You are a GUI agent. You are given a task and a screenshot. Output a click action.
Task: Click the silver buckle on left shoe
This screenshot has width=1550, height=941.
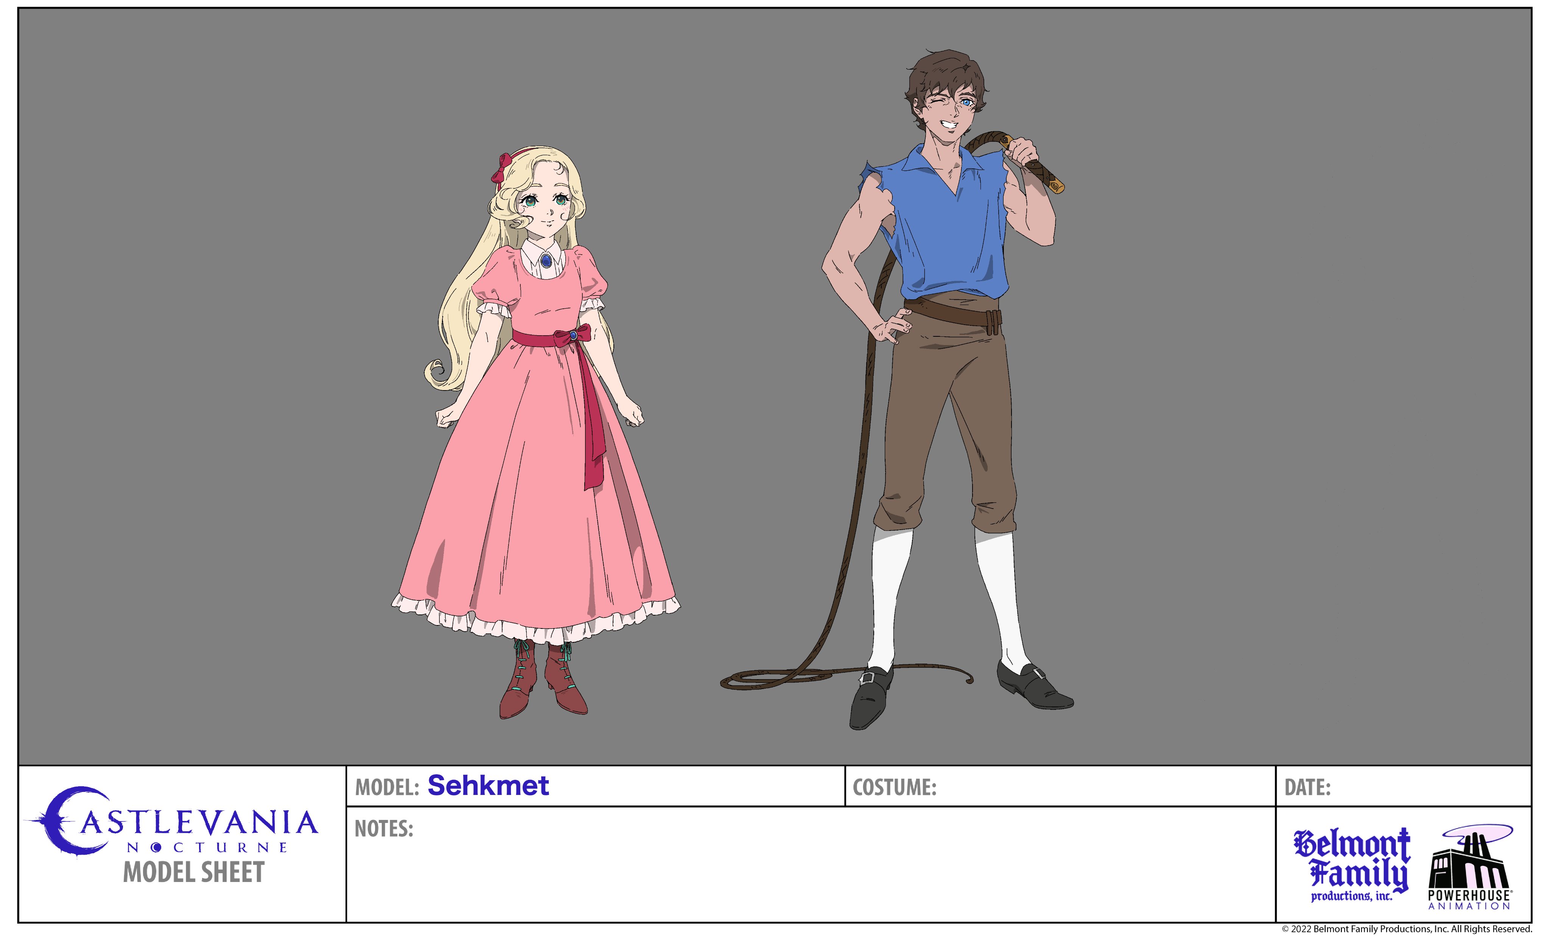pyautogui.click(x=868, y=679)
